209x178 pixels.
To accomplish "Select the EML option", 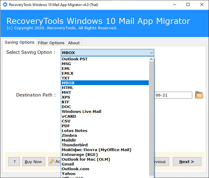I will coord(105,68).
